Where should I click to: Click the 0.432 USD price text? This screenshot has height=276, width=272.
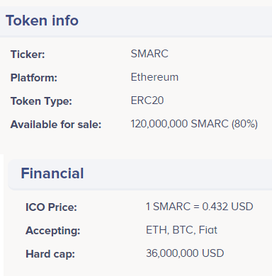pyautogui.click(x=227, y=207)
